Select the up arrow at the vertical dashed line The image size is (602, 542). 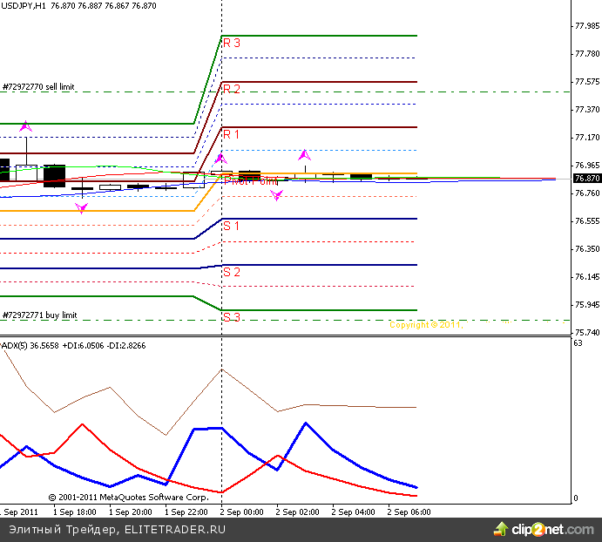pyautogui.click(x=220, y=159)
